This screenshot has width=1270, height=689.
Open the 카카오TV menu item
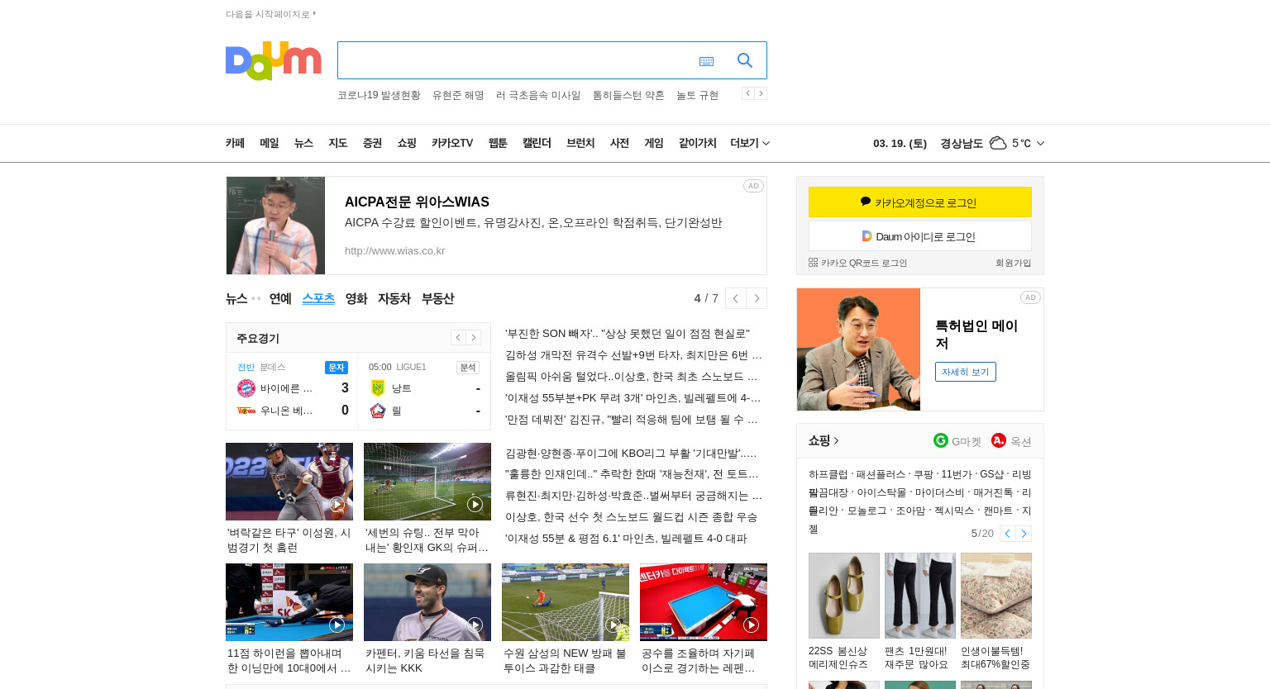click(x=452, y=143)
